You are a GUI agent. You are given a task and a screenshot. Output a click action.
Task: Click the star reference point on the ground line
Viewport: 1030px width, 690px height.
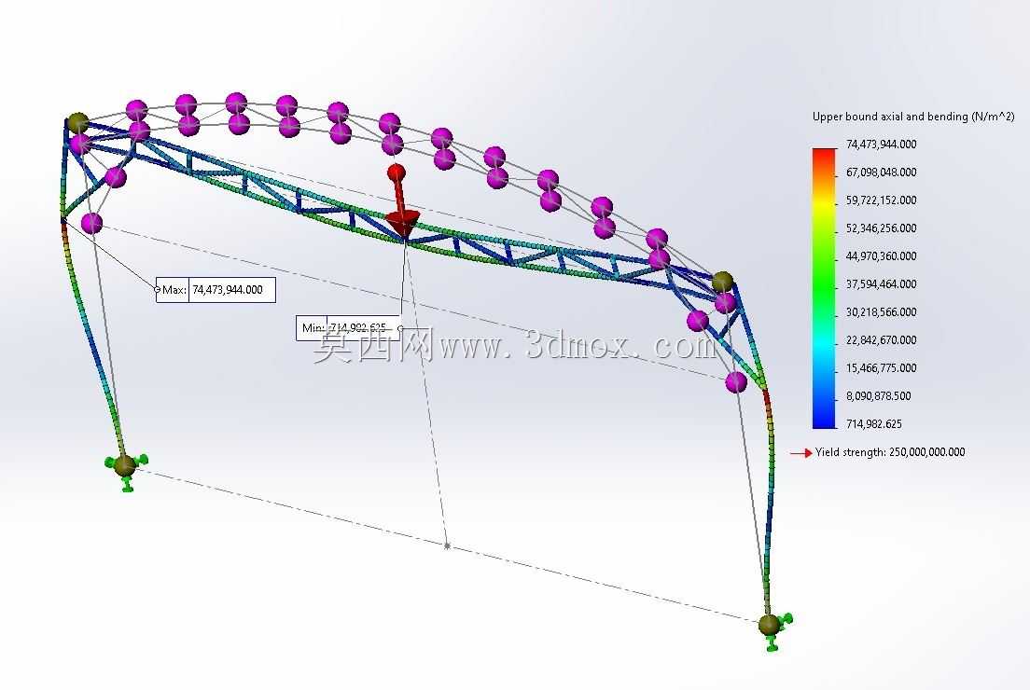(447, 545)
